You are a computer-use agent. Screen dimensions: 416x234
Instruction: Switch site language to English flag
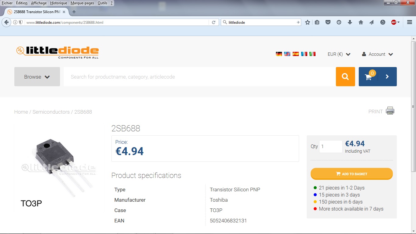(287, 54)
